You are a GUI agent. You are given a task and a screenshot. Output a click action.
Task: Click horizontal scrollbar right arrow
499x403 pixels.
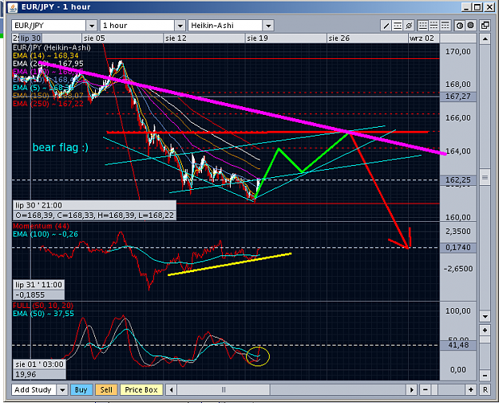411,389
